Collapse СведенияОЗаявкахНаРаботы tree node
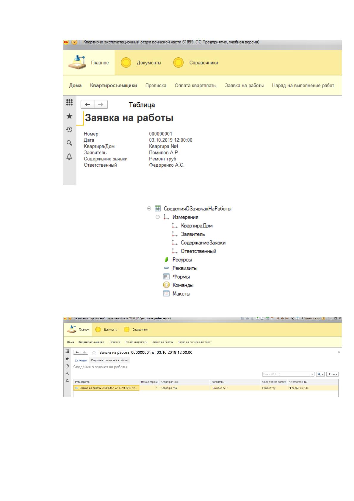The width and height of the screenshot is (354, 501). point(149,209)
